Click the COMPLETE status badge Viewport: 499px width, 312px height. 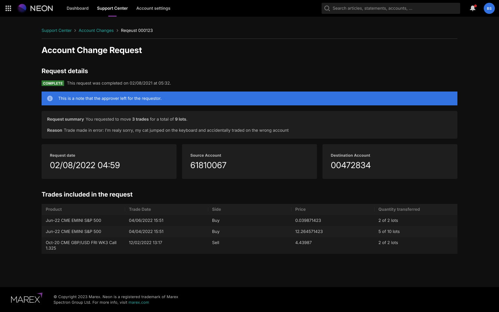[x=53, y=83]
